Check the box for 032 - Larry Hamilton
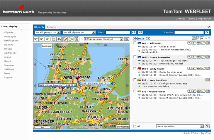The height and width of the screenshot is (140, 214). 135,80
